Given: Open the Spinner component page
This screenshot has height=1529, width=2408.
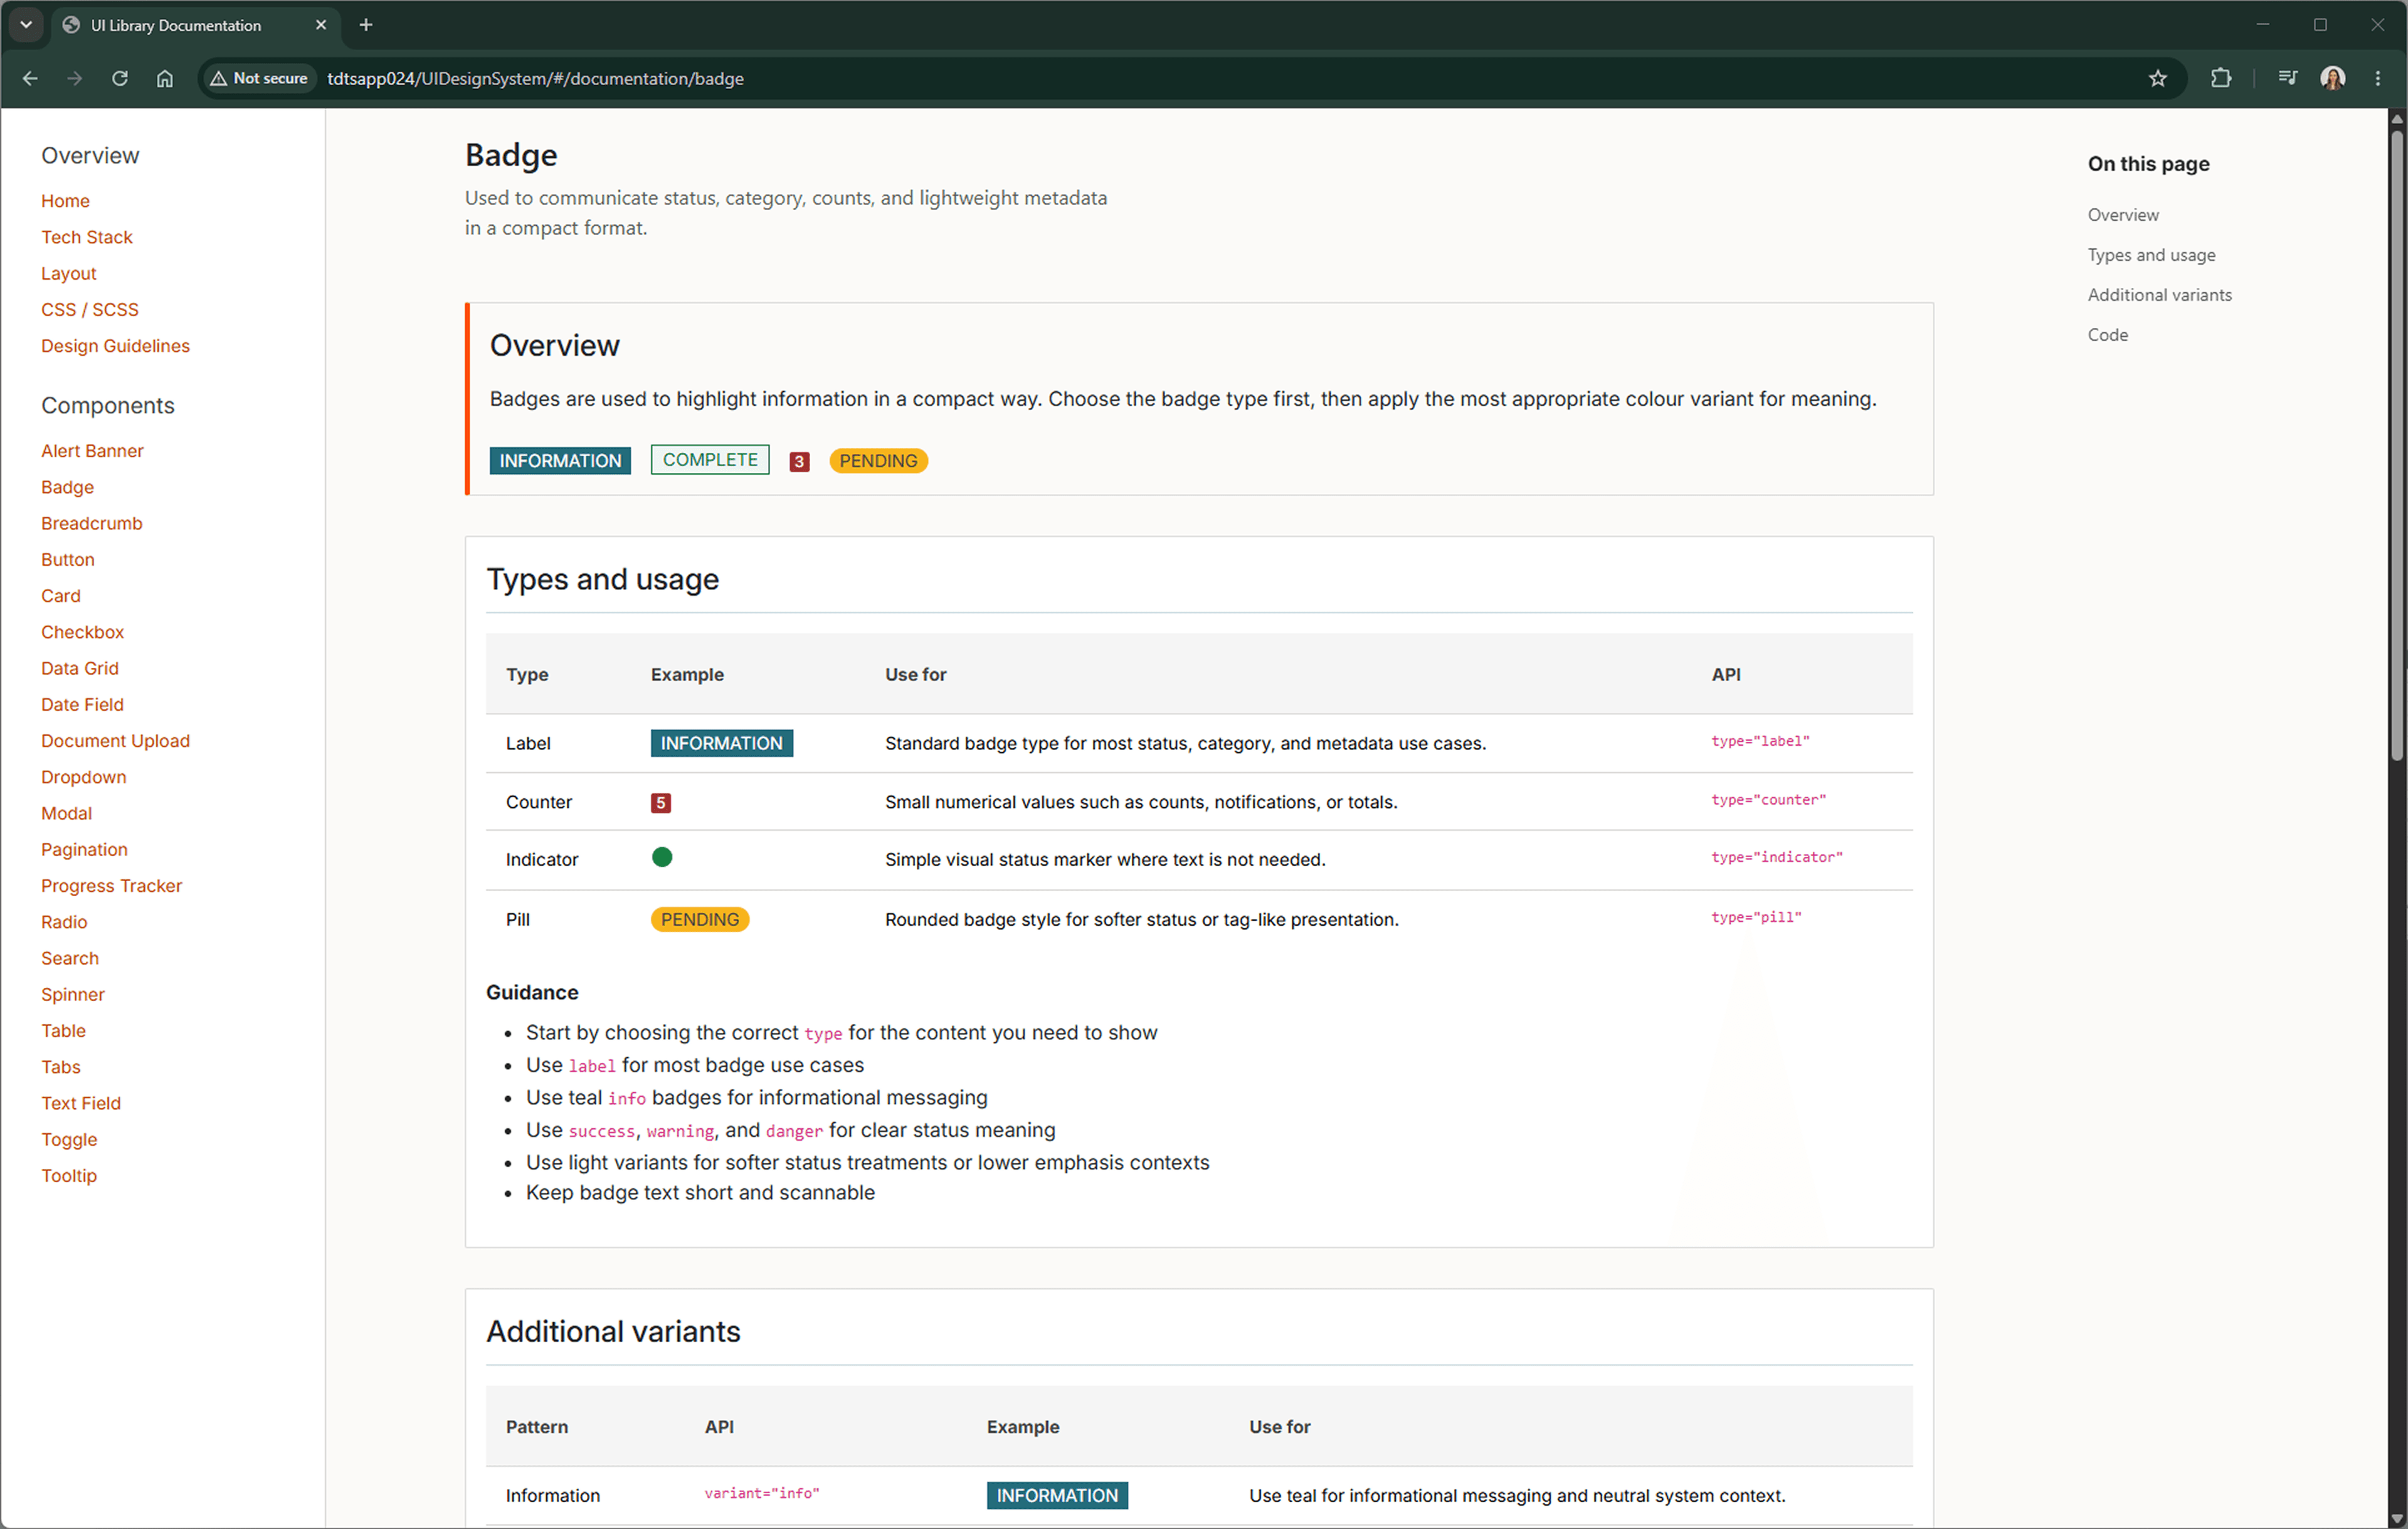Looking at the screenshot, I should point(73,994).
